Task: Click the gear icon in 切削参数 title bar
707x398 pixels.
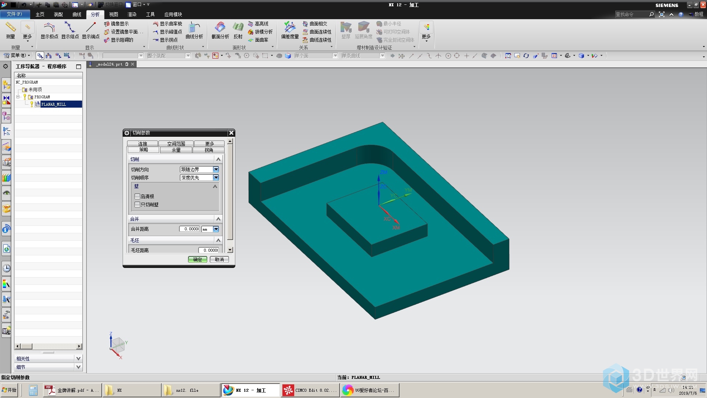Action: click(x=127, y=133)
